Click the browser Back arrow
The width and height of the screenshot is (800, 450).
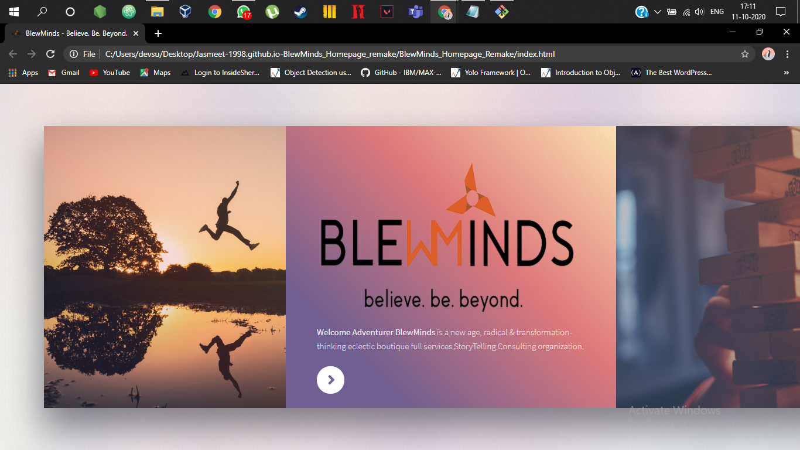(x=13, y=54)
